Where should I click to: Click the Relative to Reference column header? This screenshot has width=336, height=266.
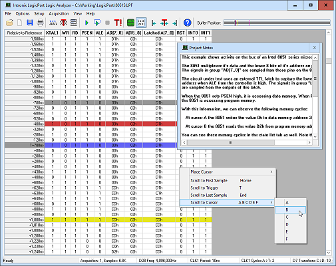click(x=25, y=33)
